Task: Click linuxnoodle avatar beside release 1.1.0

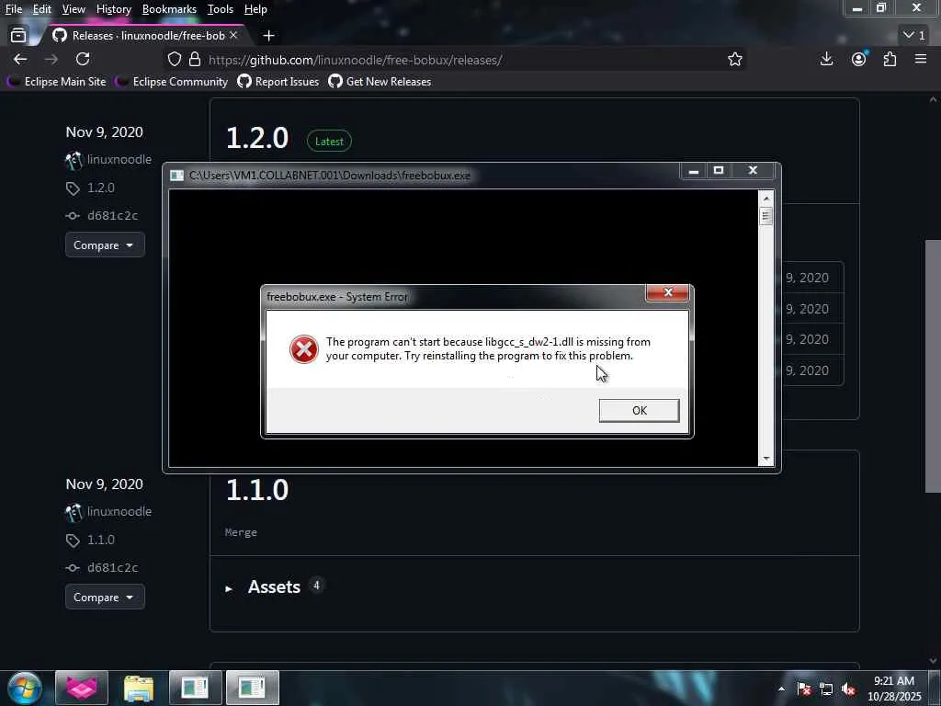Action: pyautogui.click(x=74, y=512)
